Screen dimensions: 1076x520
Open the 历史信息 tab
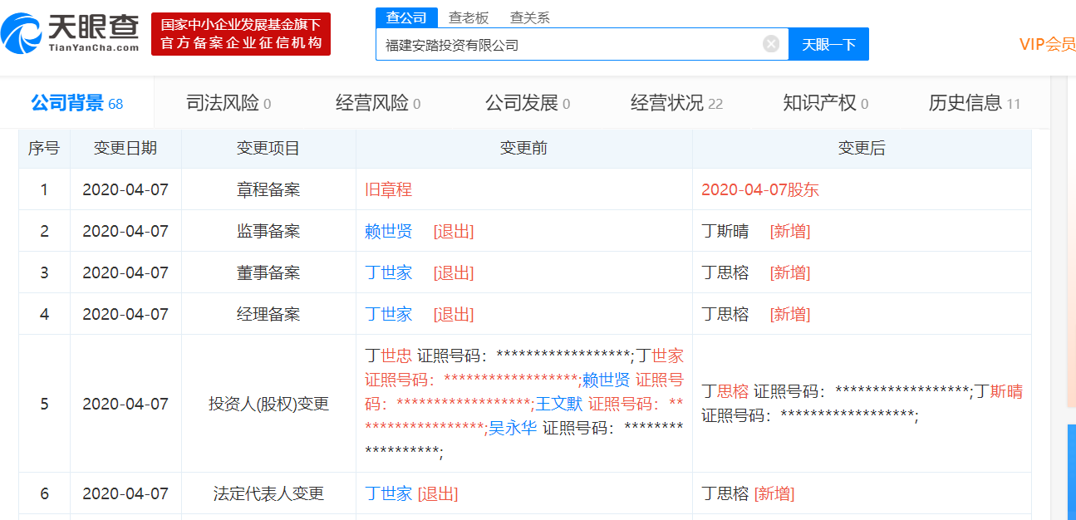click(x=975, y=103)
